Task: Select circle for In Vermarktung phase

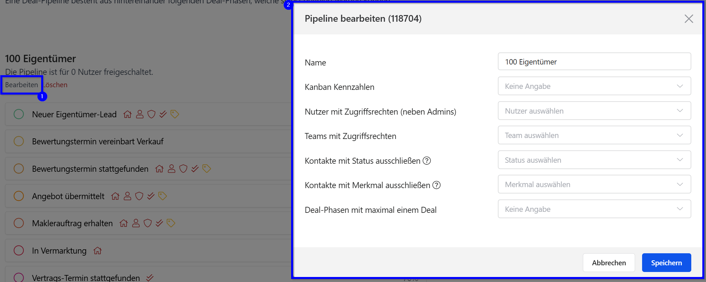Action: 19,251
